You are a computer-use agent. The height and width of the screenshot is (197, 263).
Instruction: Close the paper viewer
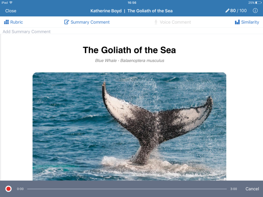[x=11, y=11]
